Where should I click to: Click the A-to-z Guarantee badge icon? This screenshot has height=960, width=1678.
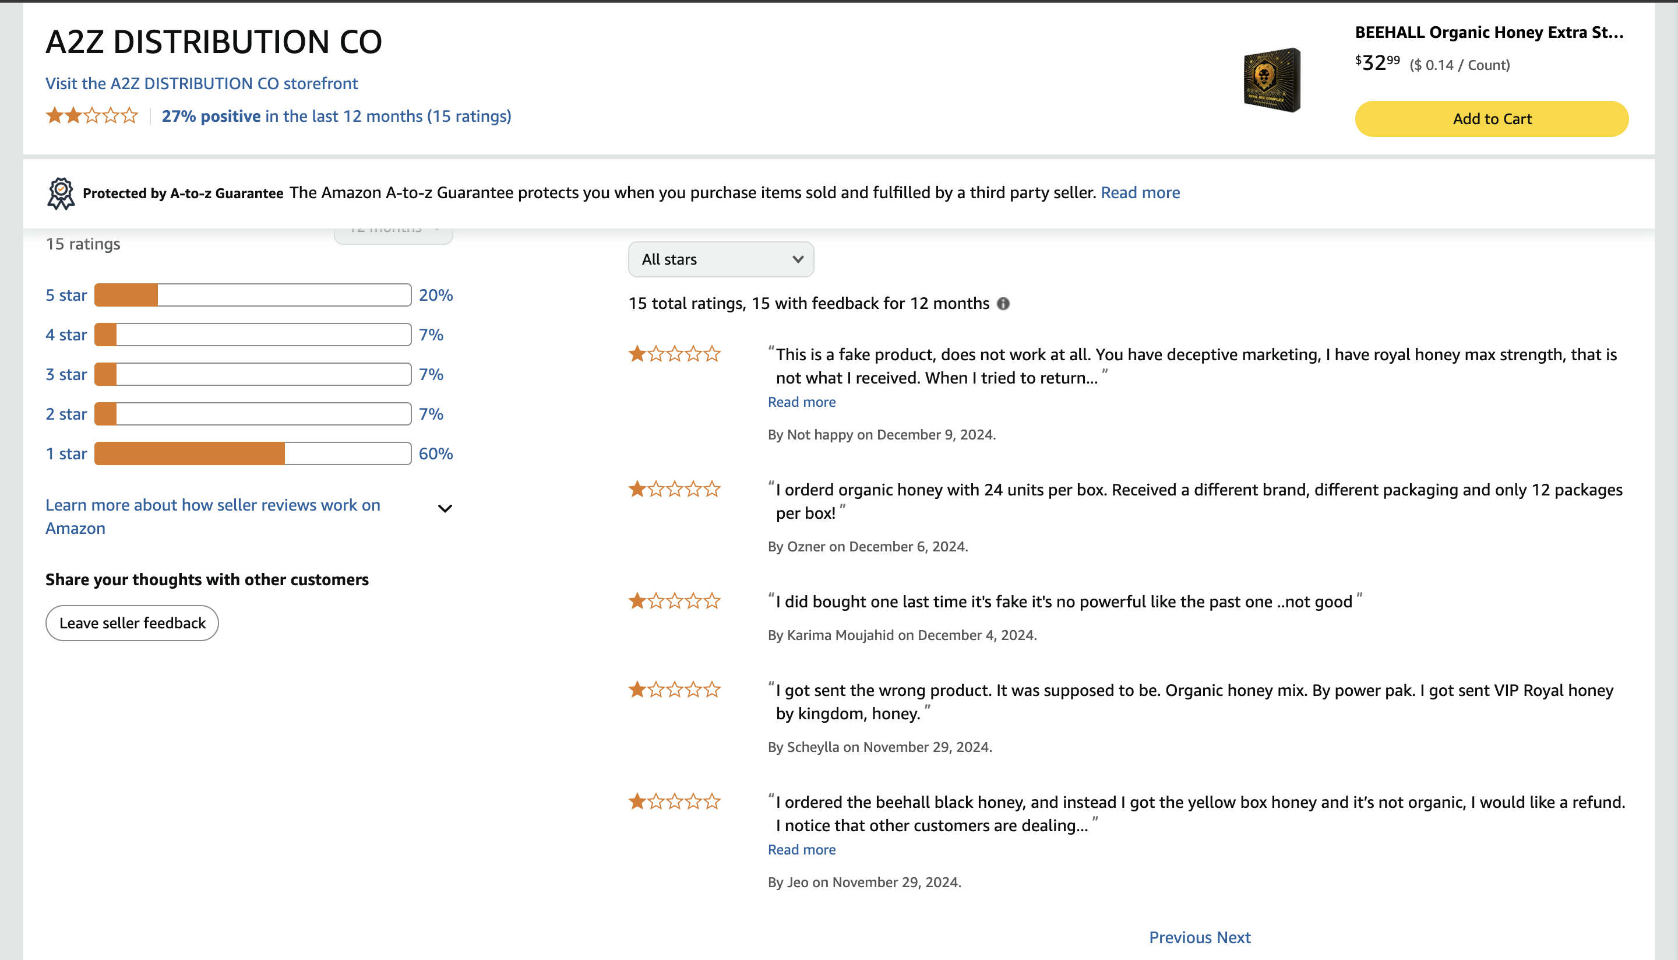click(61, 193)
